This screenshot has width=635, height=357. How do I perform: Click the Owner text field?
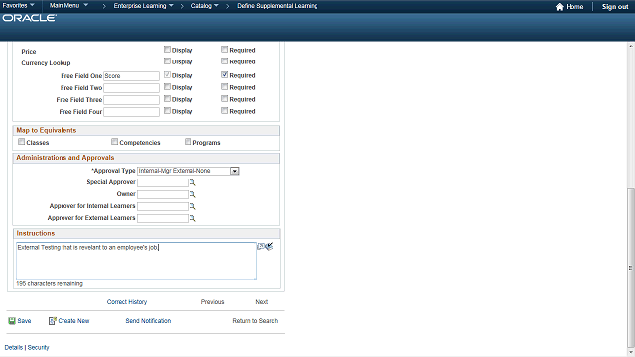tap(163, 194)
